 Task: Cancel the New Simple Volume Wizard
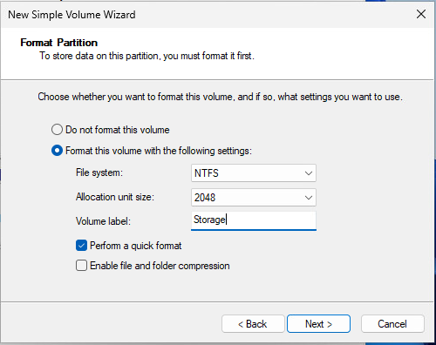tap(392, 324)
